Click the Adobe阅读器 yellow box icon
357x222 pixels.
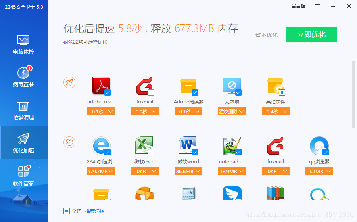(188, 86)
